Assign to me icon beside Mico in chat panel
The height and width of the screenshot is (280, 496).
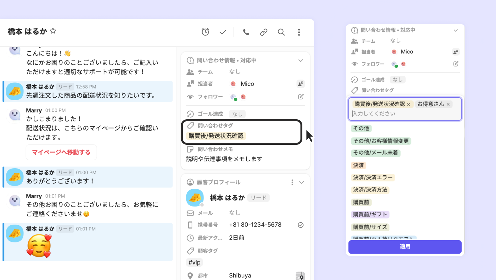[x=300, y=84]
